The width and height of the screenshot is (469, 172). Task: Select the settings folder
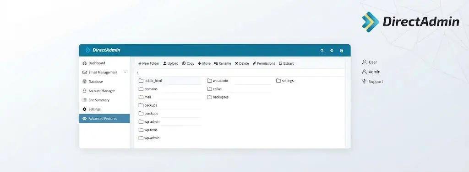coord(285,81)
